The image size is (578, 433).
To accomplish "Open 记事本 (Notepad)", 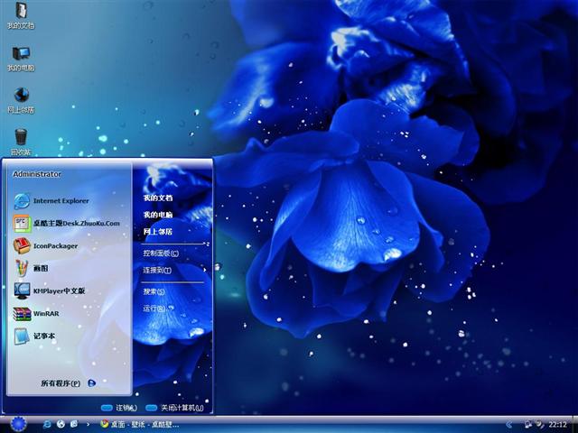I will tap(43, 336).
